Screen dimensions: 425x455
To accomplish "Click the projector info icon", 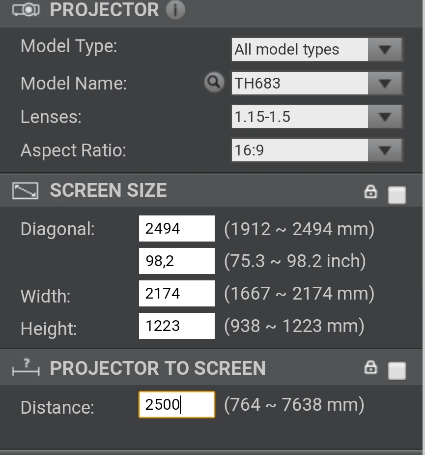I will pos(175,10).
